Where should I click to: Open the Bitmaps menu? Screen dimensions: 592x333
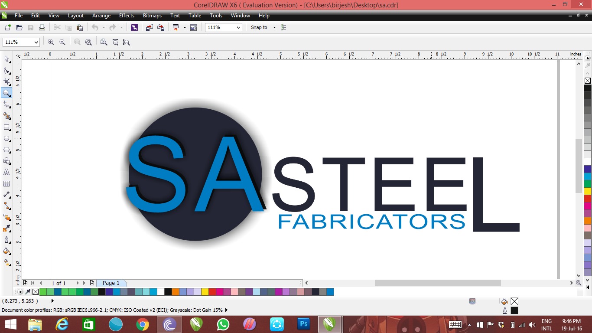[152, 16]
